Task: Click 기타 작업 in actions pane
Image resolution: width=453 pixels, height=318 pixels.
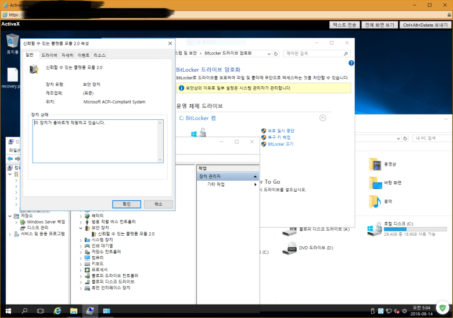Action: [216, 184]
